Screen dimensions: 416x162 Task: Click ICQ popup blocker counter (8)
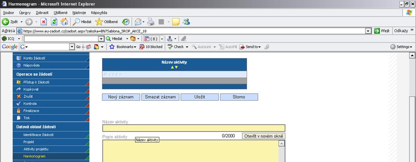[x=151, y=39]
